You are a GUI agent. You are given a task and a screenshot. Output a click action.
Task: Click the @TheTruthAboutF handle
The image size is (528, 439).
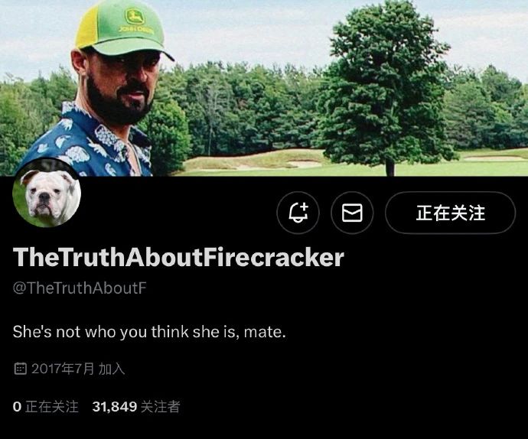click(80, 288)
